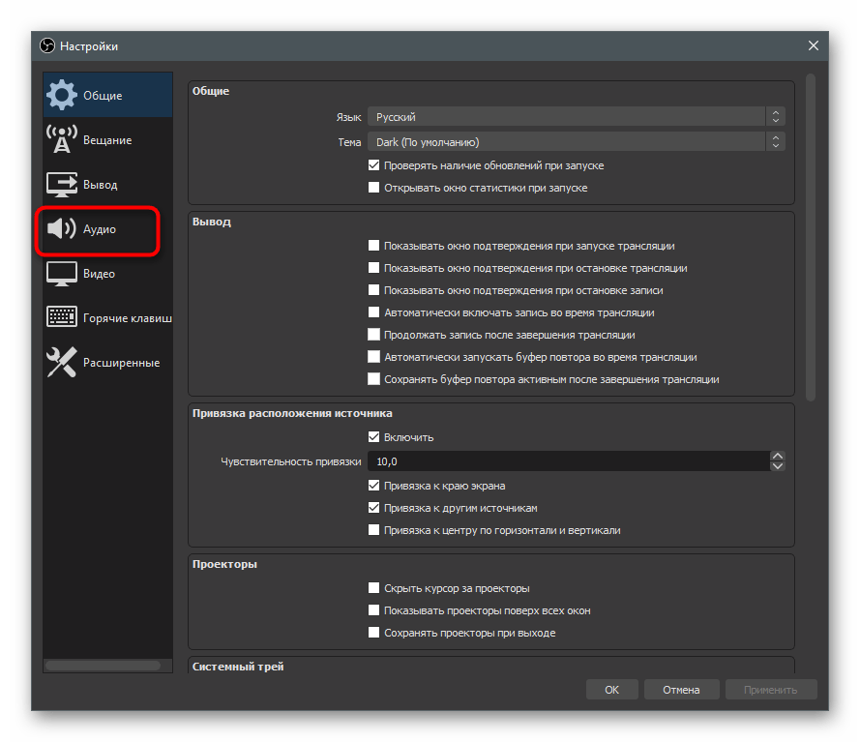Click the General settings gear icon

62,96
